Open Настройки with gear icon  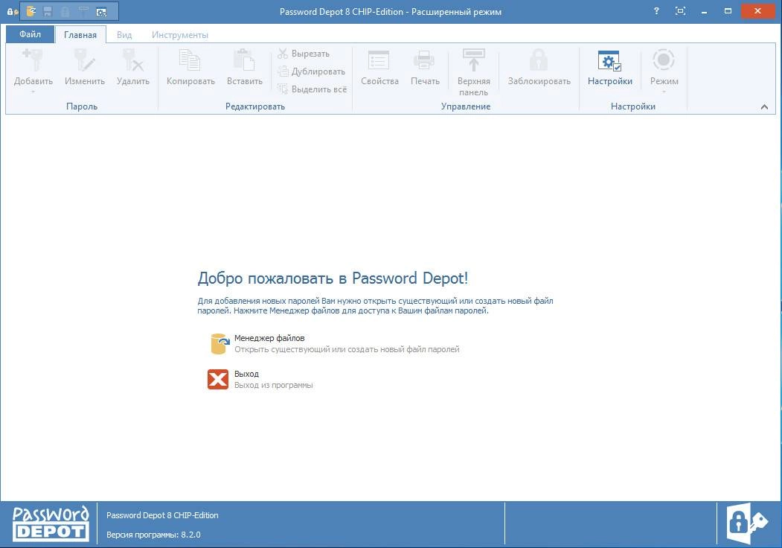tap(609, 67)
